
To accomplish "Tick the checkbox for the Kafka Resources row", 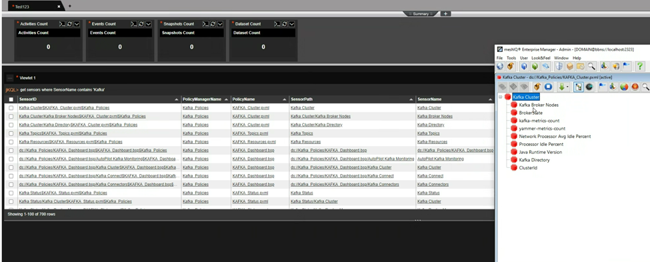I will [x=11, y=142].
